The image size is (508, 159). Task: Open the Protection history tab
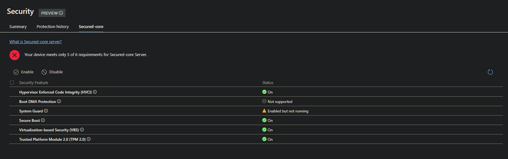pyautogui.click(x=53, y=27)
